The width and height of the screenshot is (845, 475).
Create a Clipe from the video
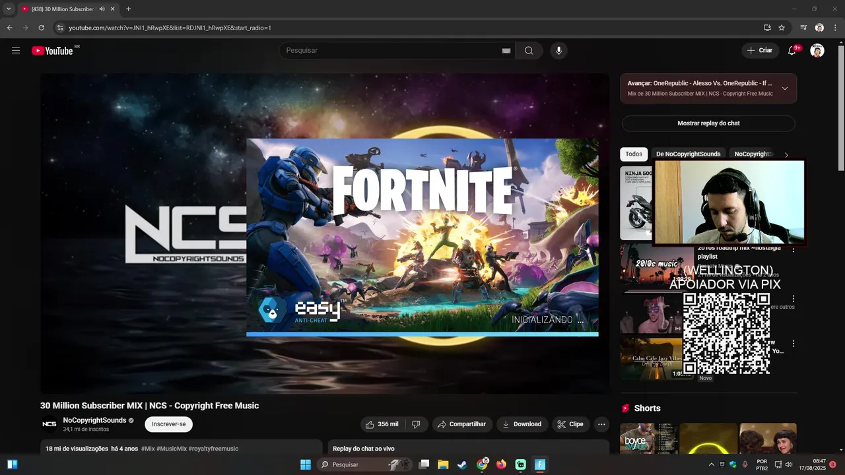point(570,424)
